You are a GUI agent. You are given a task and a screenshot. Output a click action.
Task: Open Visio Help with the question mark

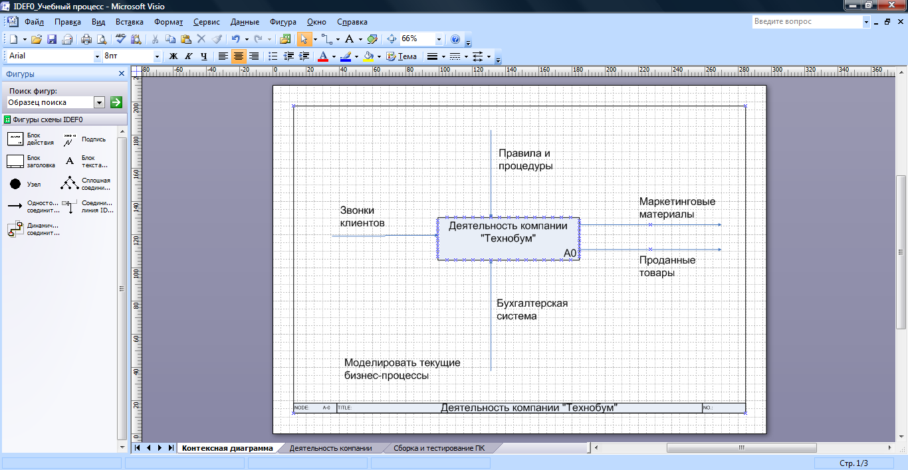click(x=455, y=39)
